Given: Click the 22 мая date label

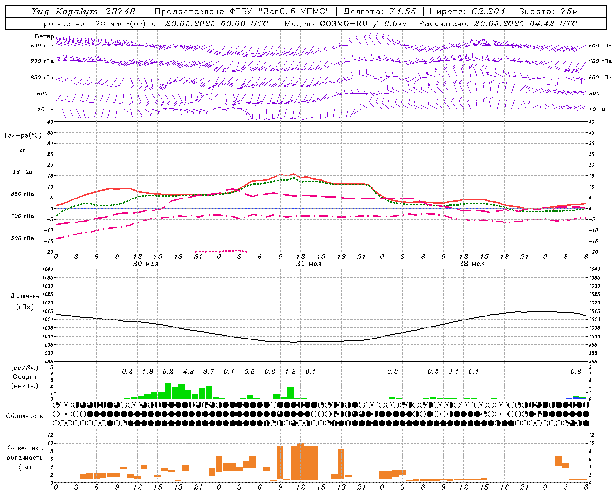Looking at the screenshot, I should point(472,264).
